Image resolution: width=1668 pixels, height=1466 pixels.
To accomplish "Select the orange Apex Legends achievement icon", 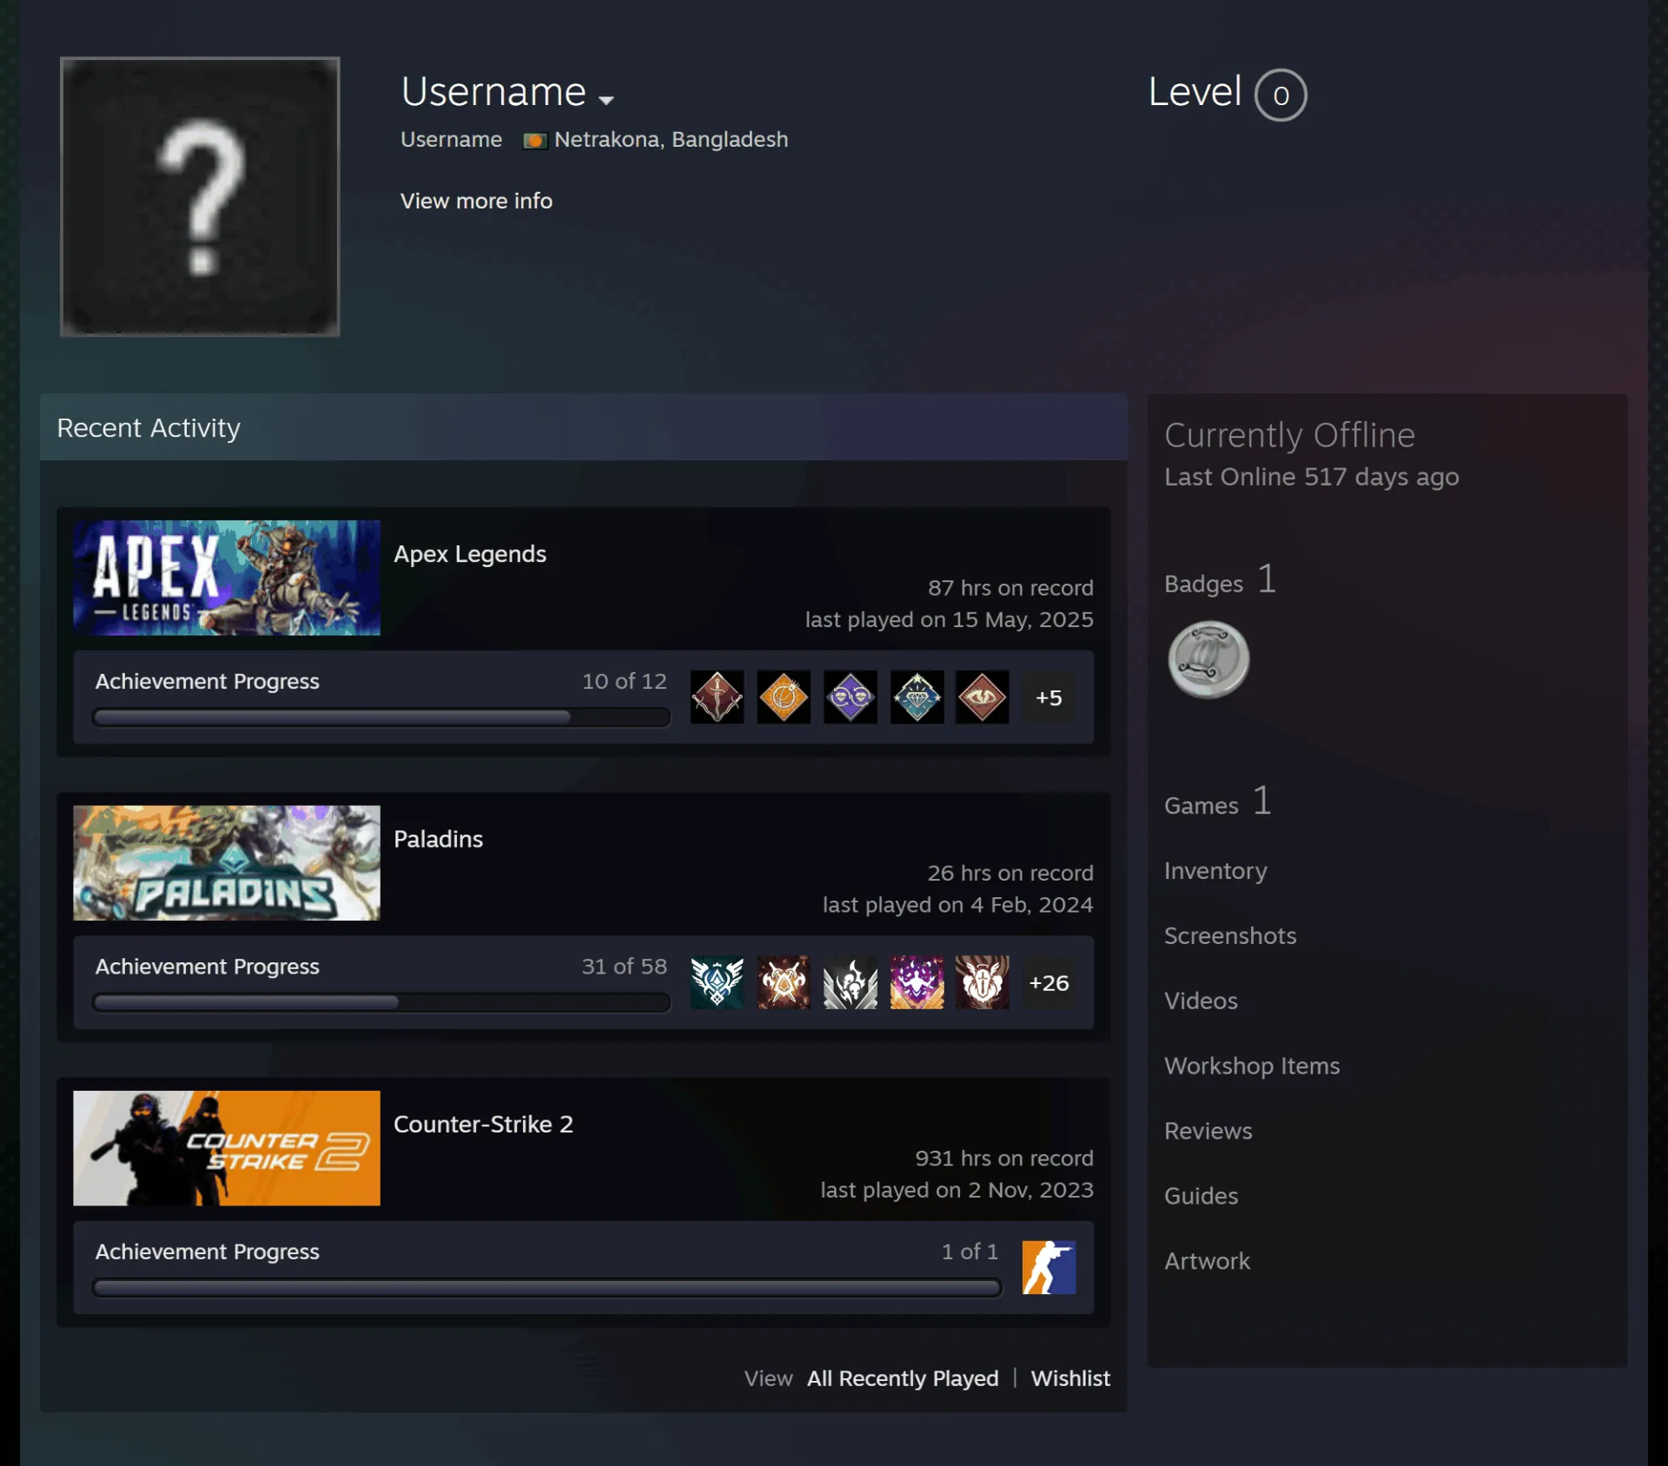I will coord(784,697).
